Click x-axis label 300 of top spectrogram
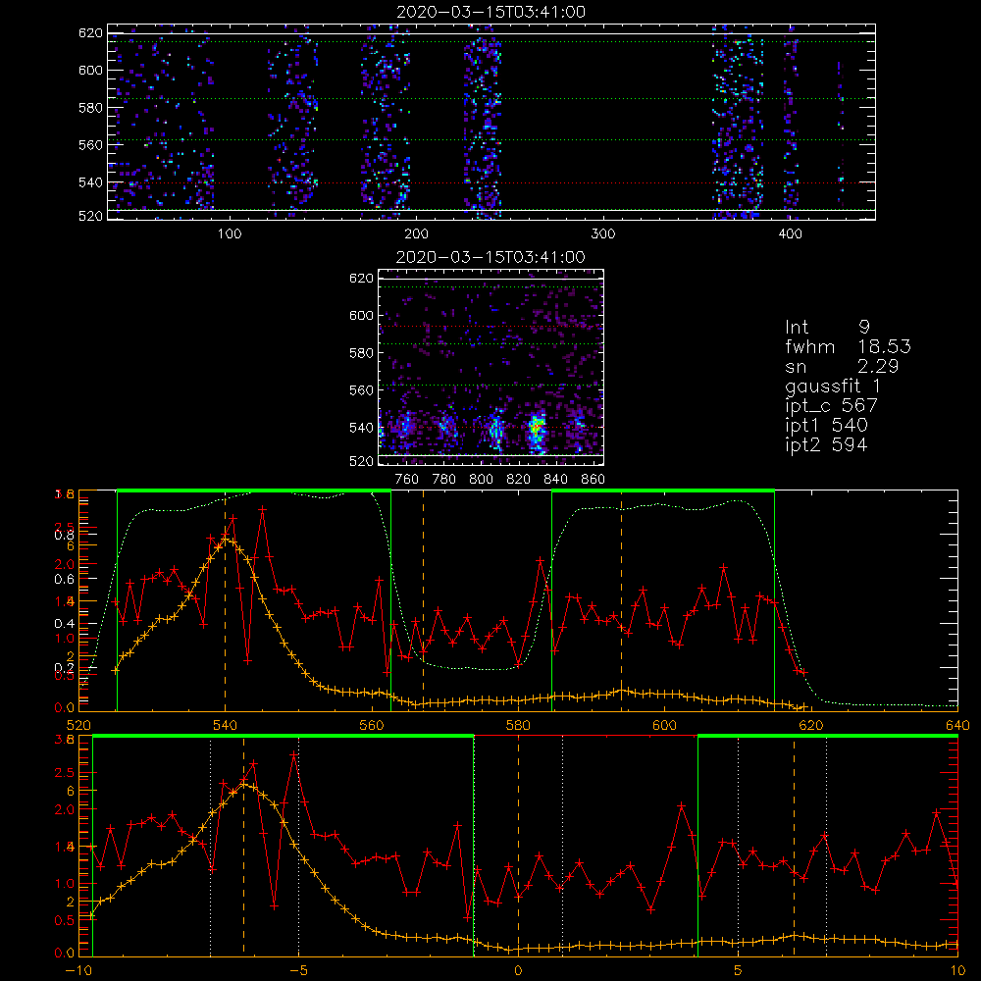Image resolution: width=981 pixels, height=981 pixels. [603, 234]
